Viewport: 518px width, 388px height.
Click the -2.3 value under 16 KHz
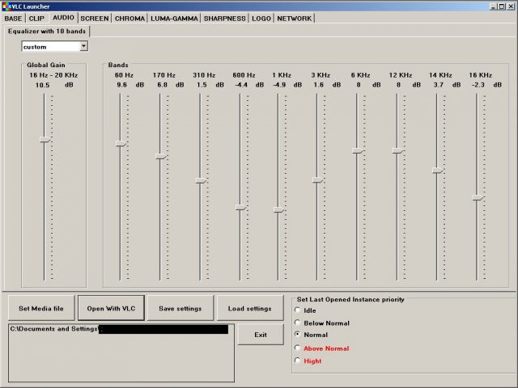tap(478, 85)
